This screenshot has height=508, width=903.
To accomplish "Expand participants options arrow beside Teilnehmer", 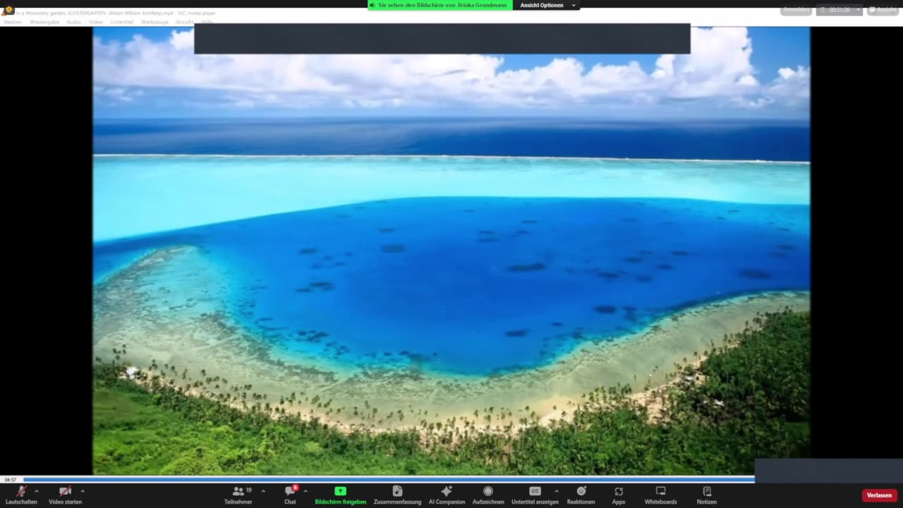I will [x=263, y=491].
